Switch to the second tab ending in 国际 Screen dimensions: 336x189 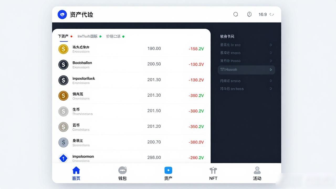tap(88, 36)
